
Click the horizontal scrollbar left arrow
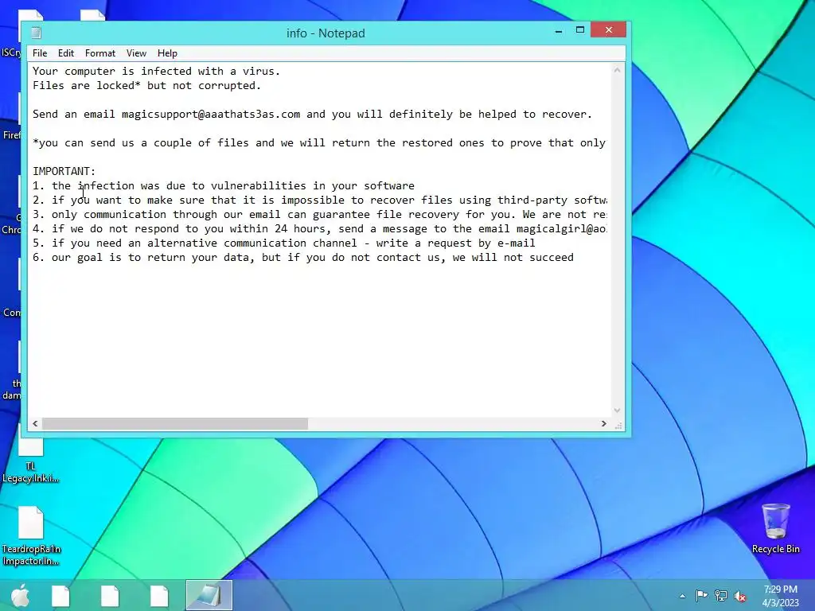coord(35,423)
